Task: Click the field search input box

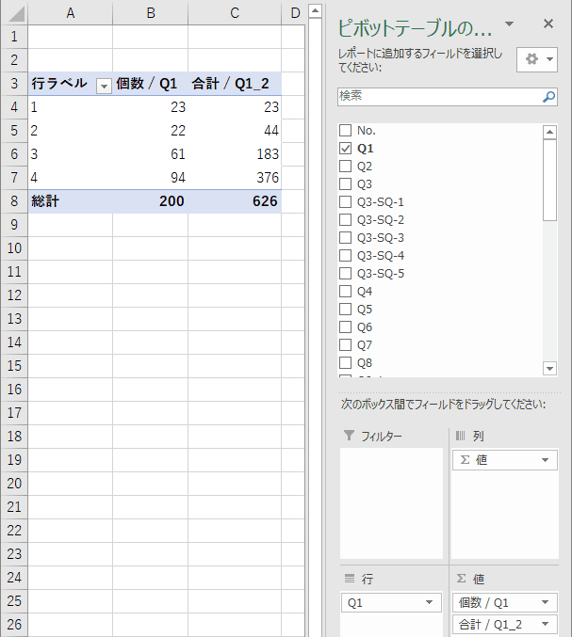Action: click(438, 96)
